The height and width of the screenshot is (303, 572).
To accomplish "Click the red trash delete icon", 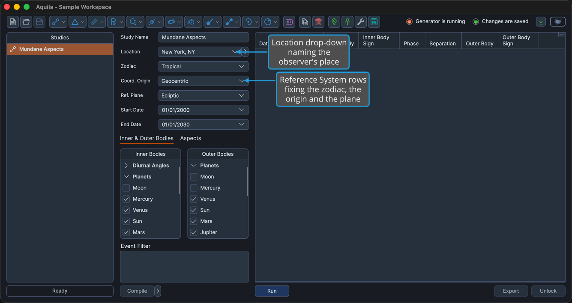I will (318, 22).
